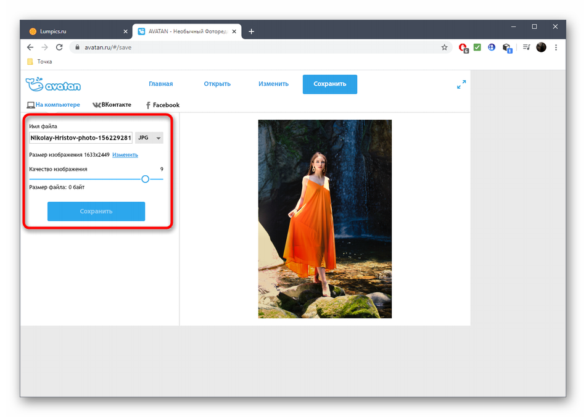Select the Открыть menu item
The width and height of the screenshot is (586, 417).
pyautogui.click(x=217, y=84)
